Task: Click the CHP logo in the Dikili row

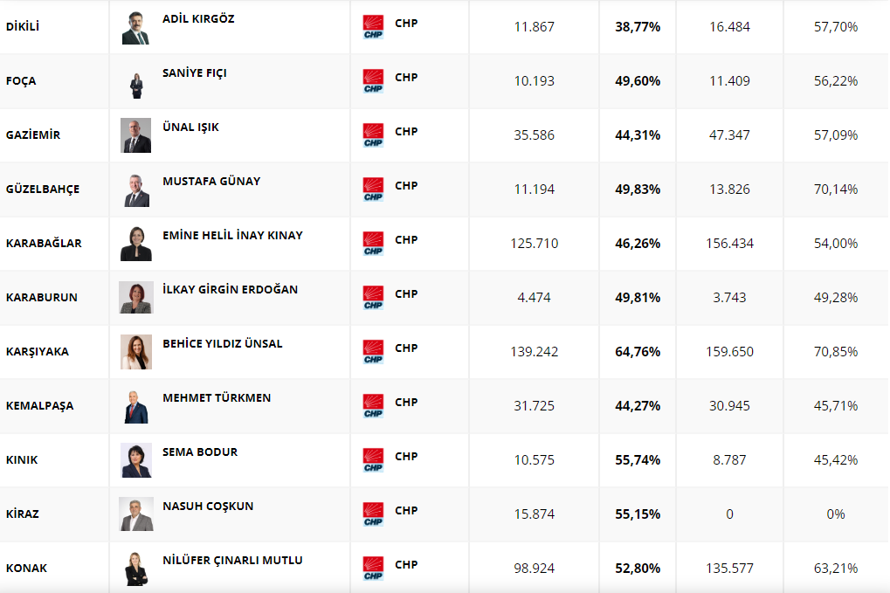Action: click(x=373, y=27)
